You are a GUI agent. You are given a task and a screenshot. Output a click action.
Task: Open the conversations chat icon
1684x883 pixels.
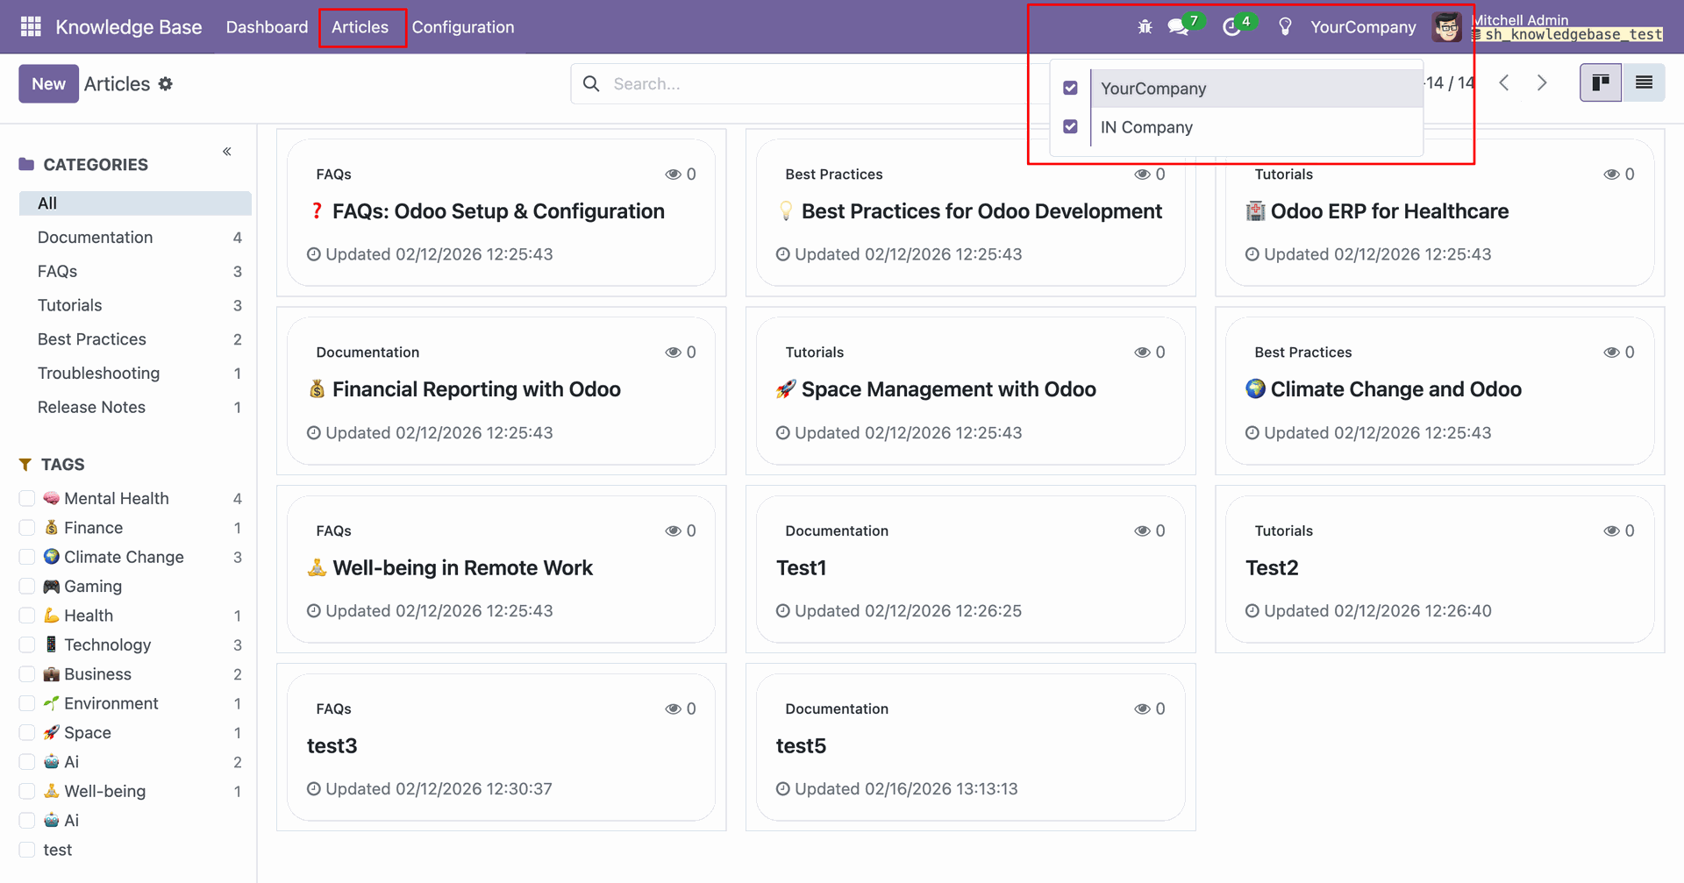tap(1178, 27)
